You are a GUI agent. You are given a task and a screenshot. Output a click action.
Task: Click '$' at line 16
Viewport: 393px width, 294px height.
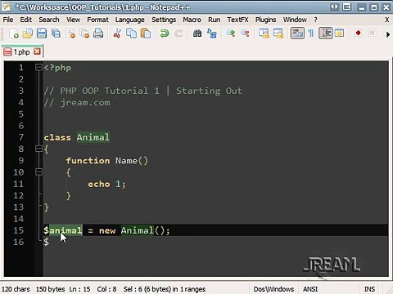click(47, 242)
